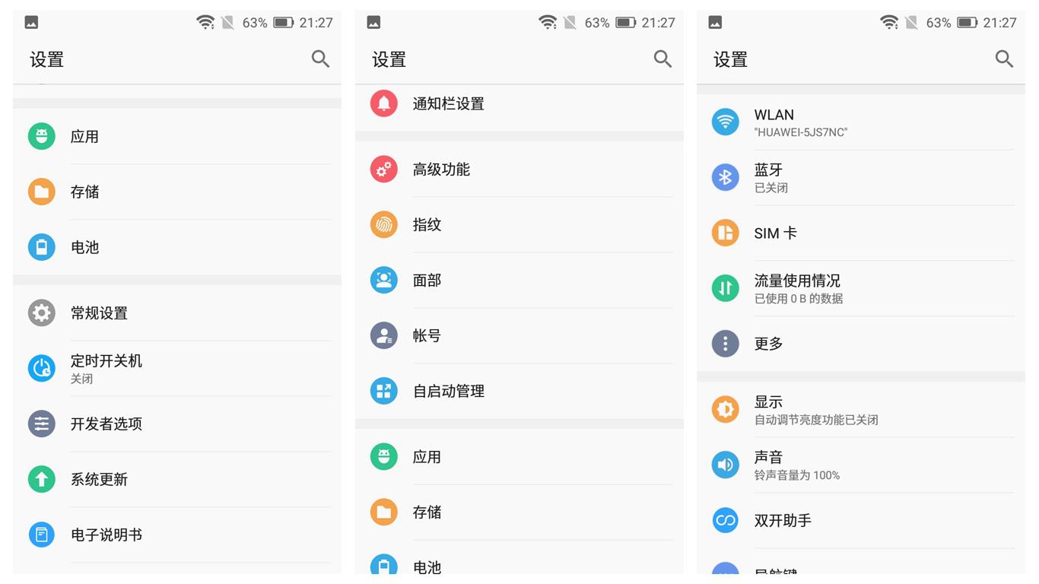Tap the search magnifier in Settings
This screenshot has width=1039, height=584.
(320, 59)
